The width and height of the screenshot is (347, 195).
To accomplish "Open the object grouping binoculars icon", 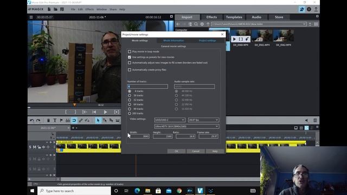I will point(68,120).
